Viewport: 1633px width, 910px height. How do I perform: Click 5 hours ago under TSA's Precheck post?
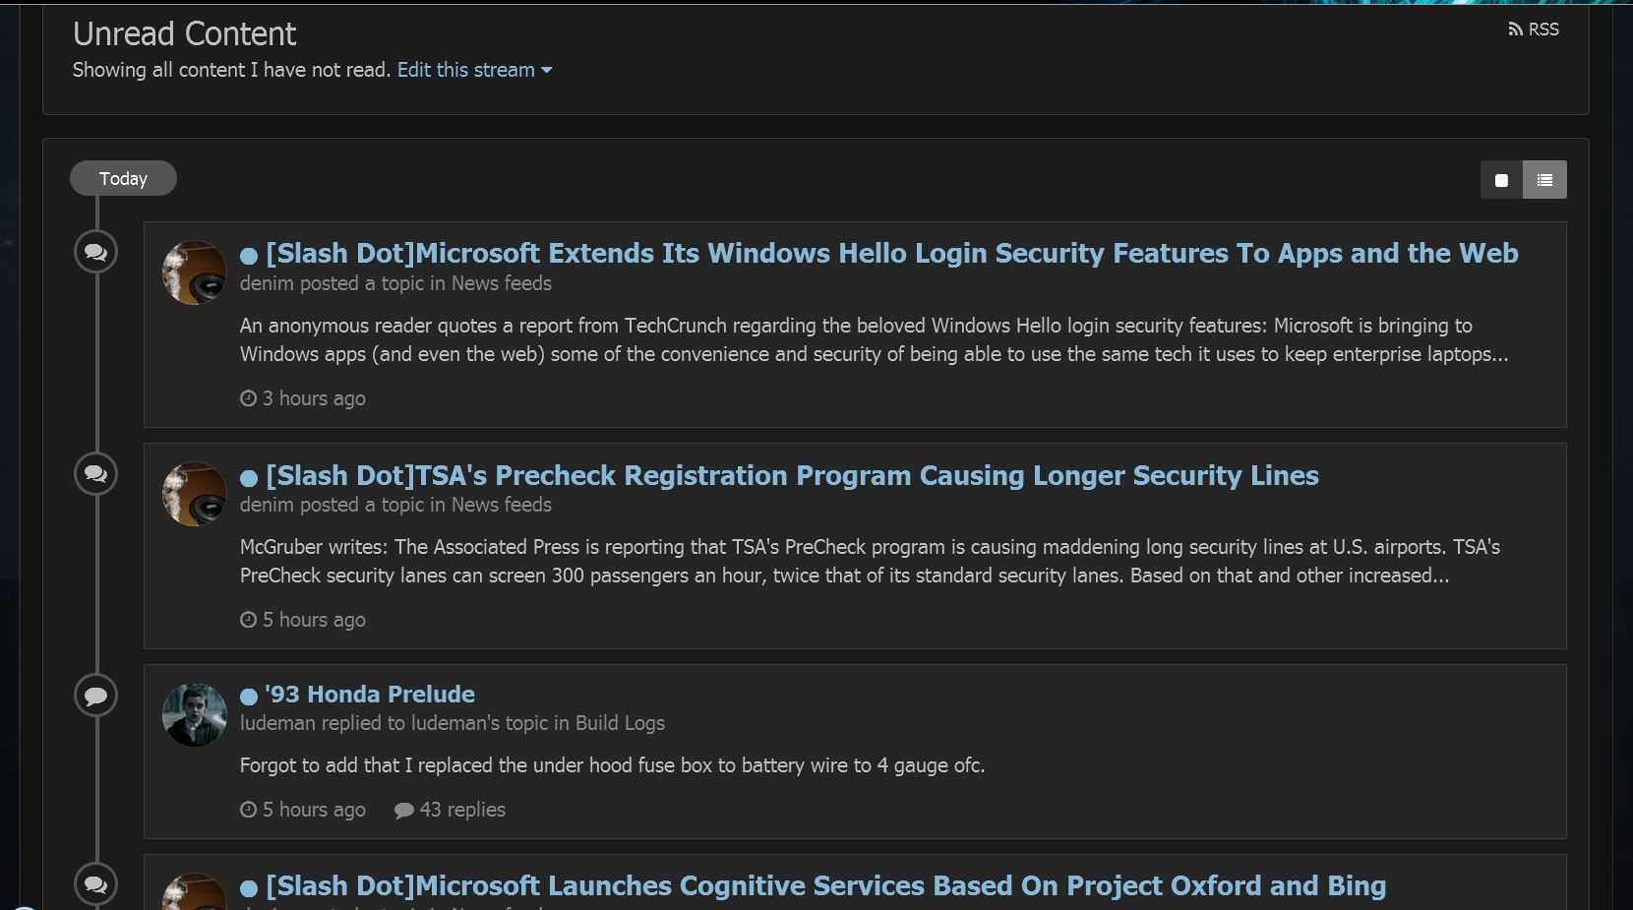303,620
